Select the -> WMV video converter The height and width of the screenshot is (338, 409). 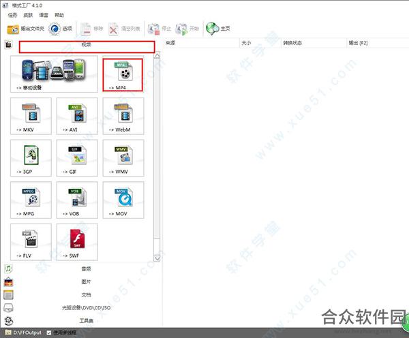tap(123, 158)
